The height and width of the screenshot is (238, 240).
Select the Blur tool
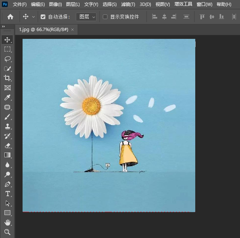pyautogui.click(x=7, y=165)
